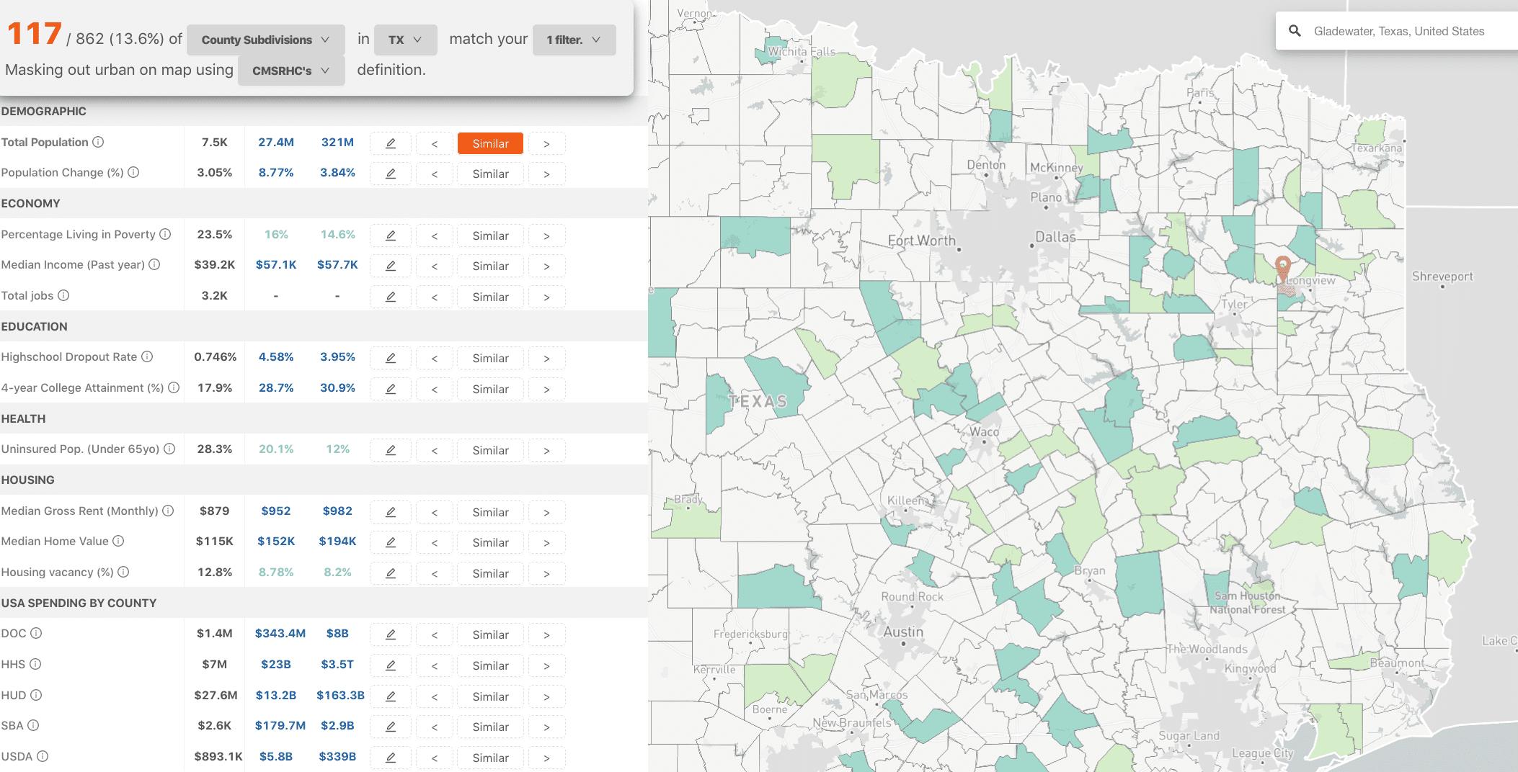
Task: Open the County Subdivisions dropdown
Action: (265, 40)
